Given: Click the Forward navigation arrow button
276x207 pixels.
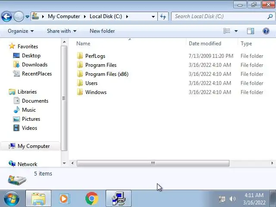Looking at the screenshot, I should (19, 16).
